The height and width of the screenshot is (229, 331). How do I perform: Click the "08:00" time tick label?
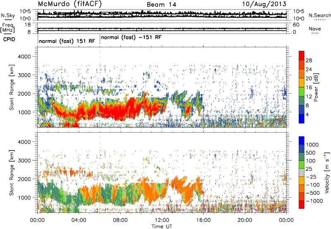tap(120, 220)
